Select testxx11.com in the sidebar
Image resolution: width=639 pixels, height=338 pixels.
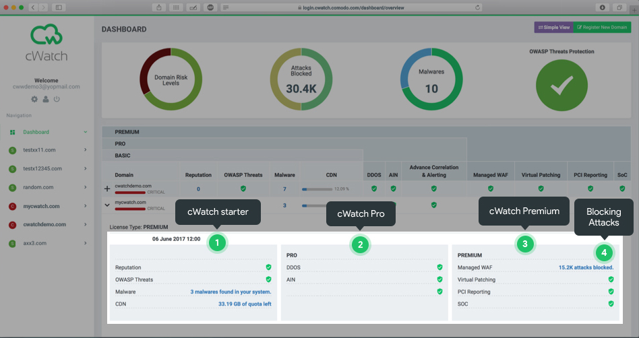pyautogui.click(x=39, y=150)
